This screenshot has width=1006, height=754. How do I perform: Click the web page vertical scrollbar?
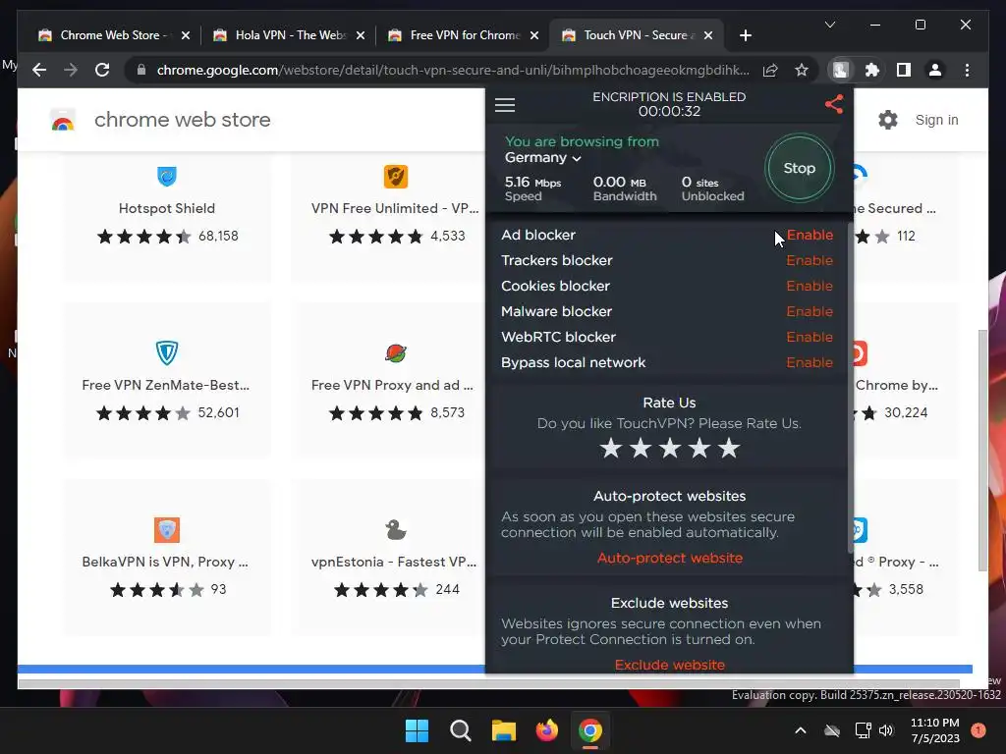click(x=982, y=450)
